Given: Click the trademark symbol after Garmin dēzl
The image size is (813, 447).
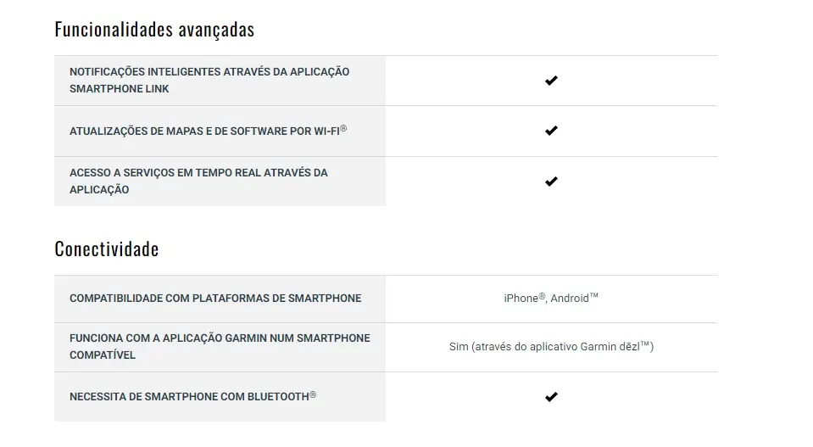Looking at the screenshot, I should coord(645,344).
